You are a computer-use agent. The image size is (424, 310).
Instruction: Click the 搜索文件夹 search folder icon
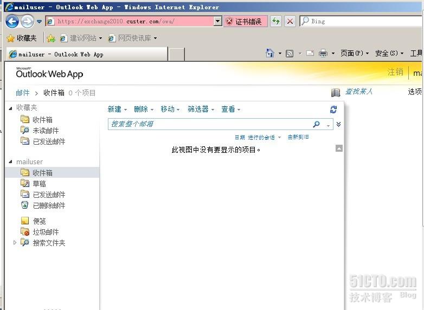pos(24,242)
